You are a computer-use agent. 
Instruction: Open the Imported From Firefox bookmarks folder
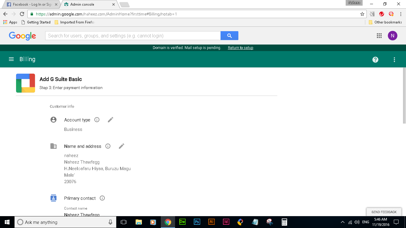75,22
